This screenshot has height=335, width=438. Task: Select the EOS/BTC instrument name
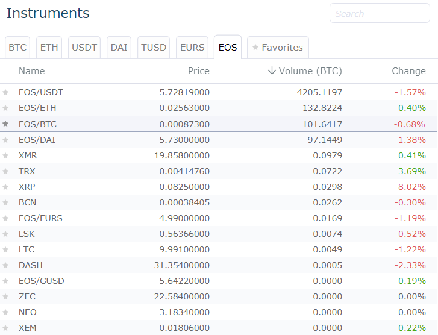37,124
